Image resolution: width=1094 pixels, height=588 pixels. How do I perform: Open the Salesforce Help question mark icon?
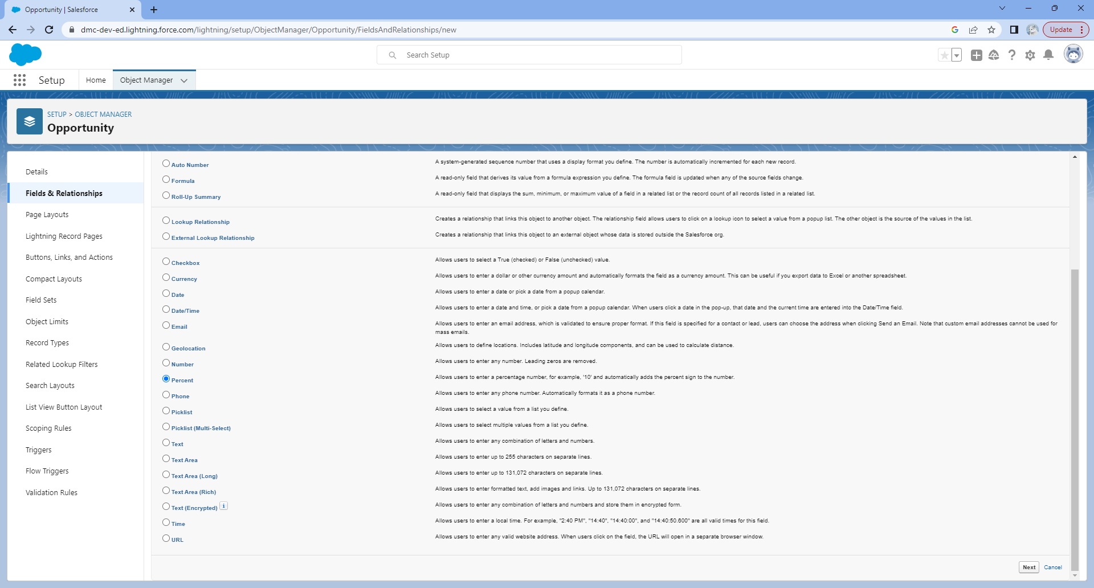pos(1011,55)
